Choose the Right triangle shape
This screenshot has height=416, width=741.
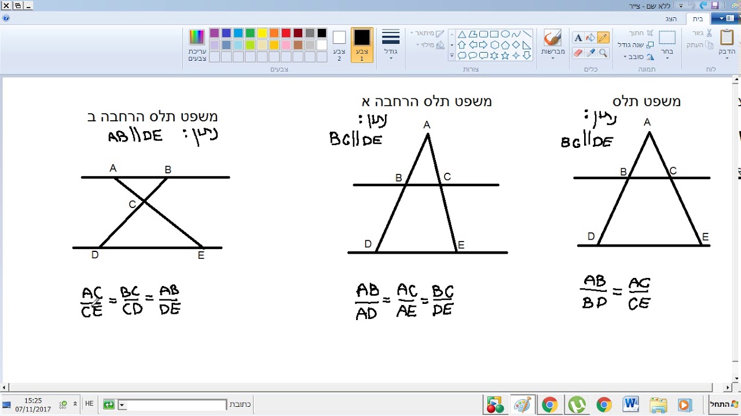click(527, 44)
